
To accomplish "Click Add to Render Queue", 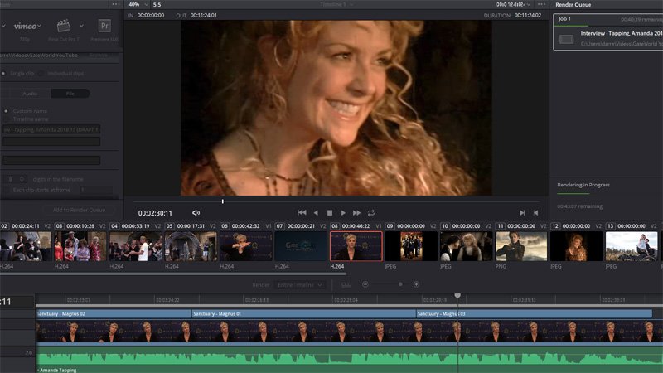I will 79,210.
